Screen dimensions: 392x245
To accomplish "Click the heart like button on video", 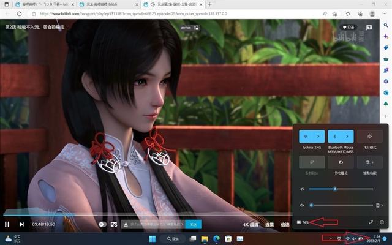I will [x=349, y=27].
